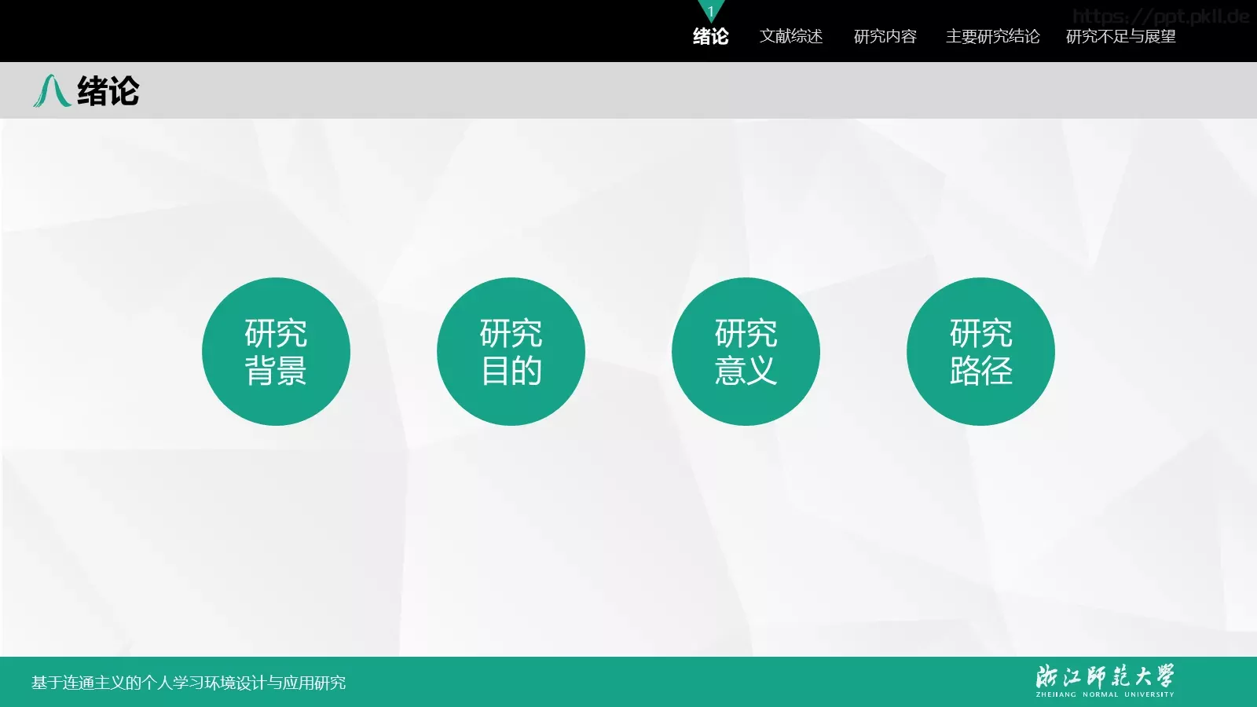
Task: Click the 研究目的 circle
Action: coord(511,351)
